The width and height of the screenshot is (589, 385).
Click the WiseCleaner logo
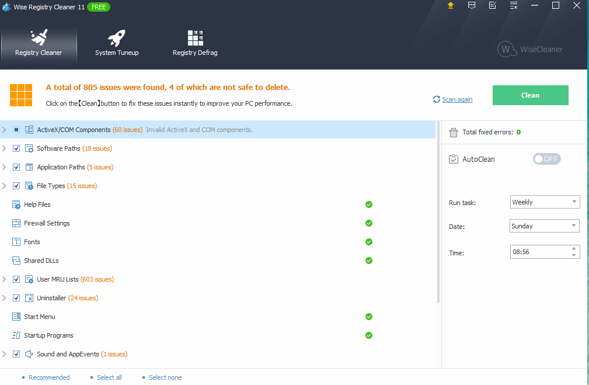[530, 49]
